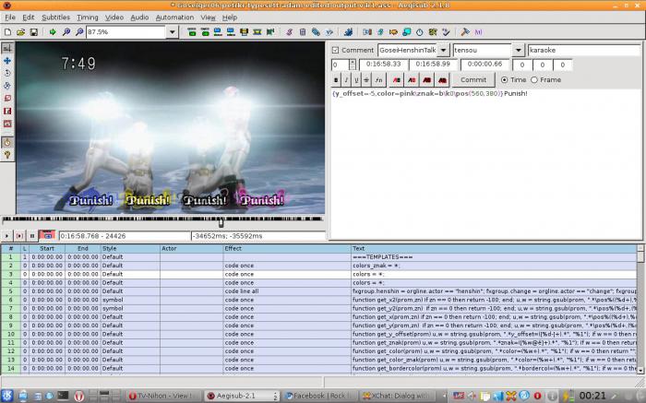Open the Video menu
646x403 pixels.
coord(114,18)
